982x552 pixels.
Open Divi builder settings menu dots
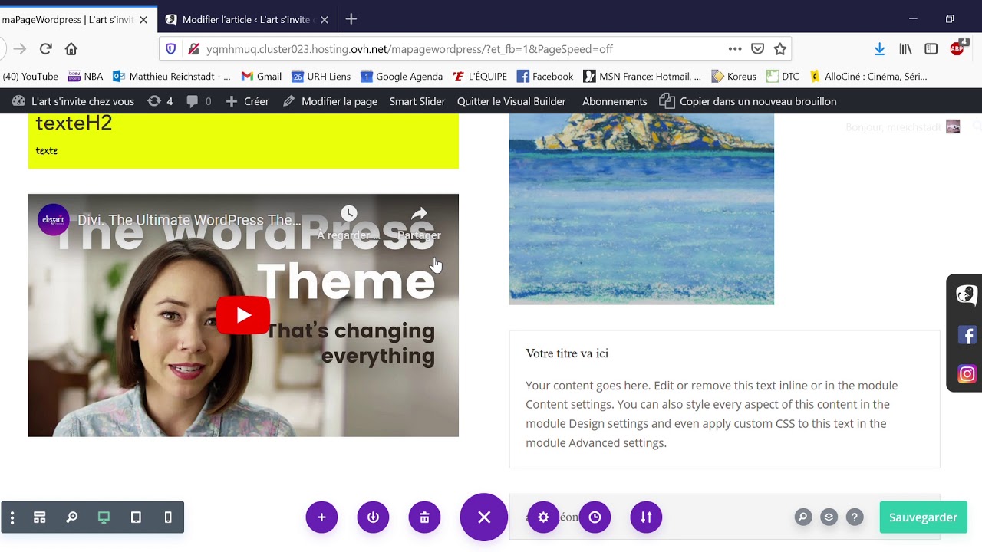[x=12, y=517]
